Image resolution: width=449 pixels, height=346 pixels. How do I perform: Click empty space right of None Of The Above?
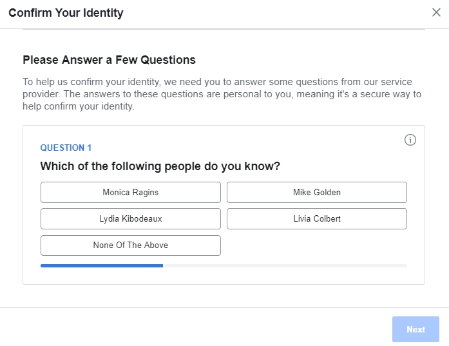[316, 245]
